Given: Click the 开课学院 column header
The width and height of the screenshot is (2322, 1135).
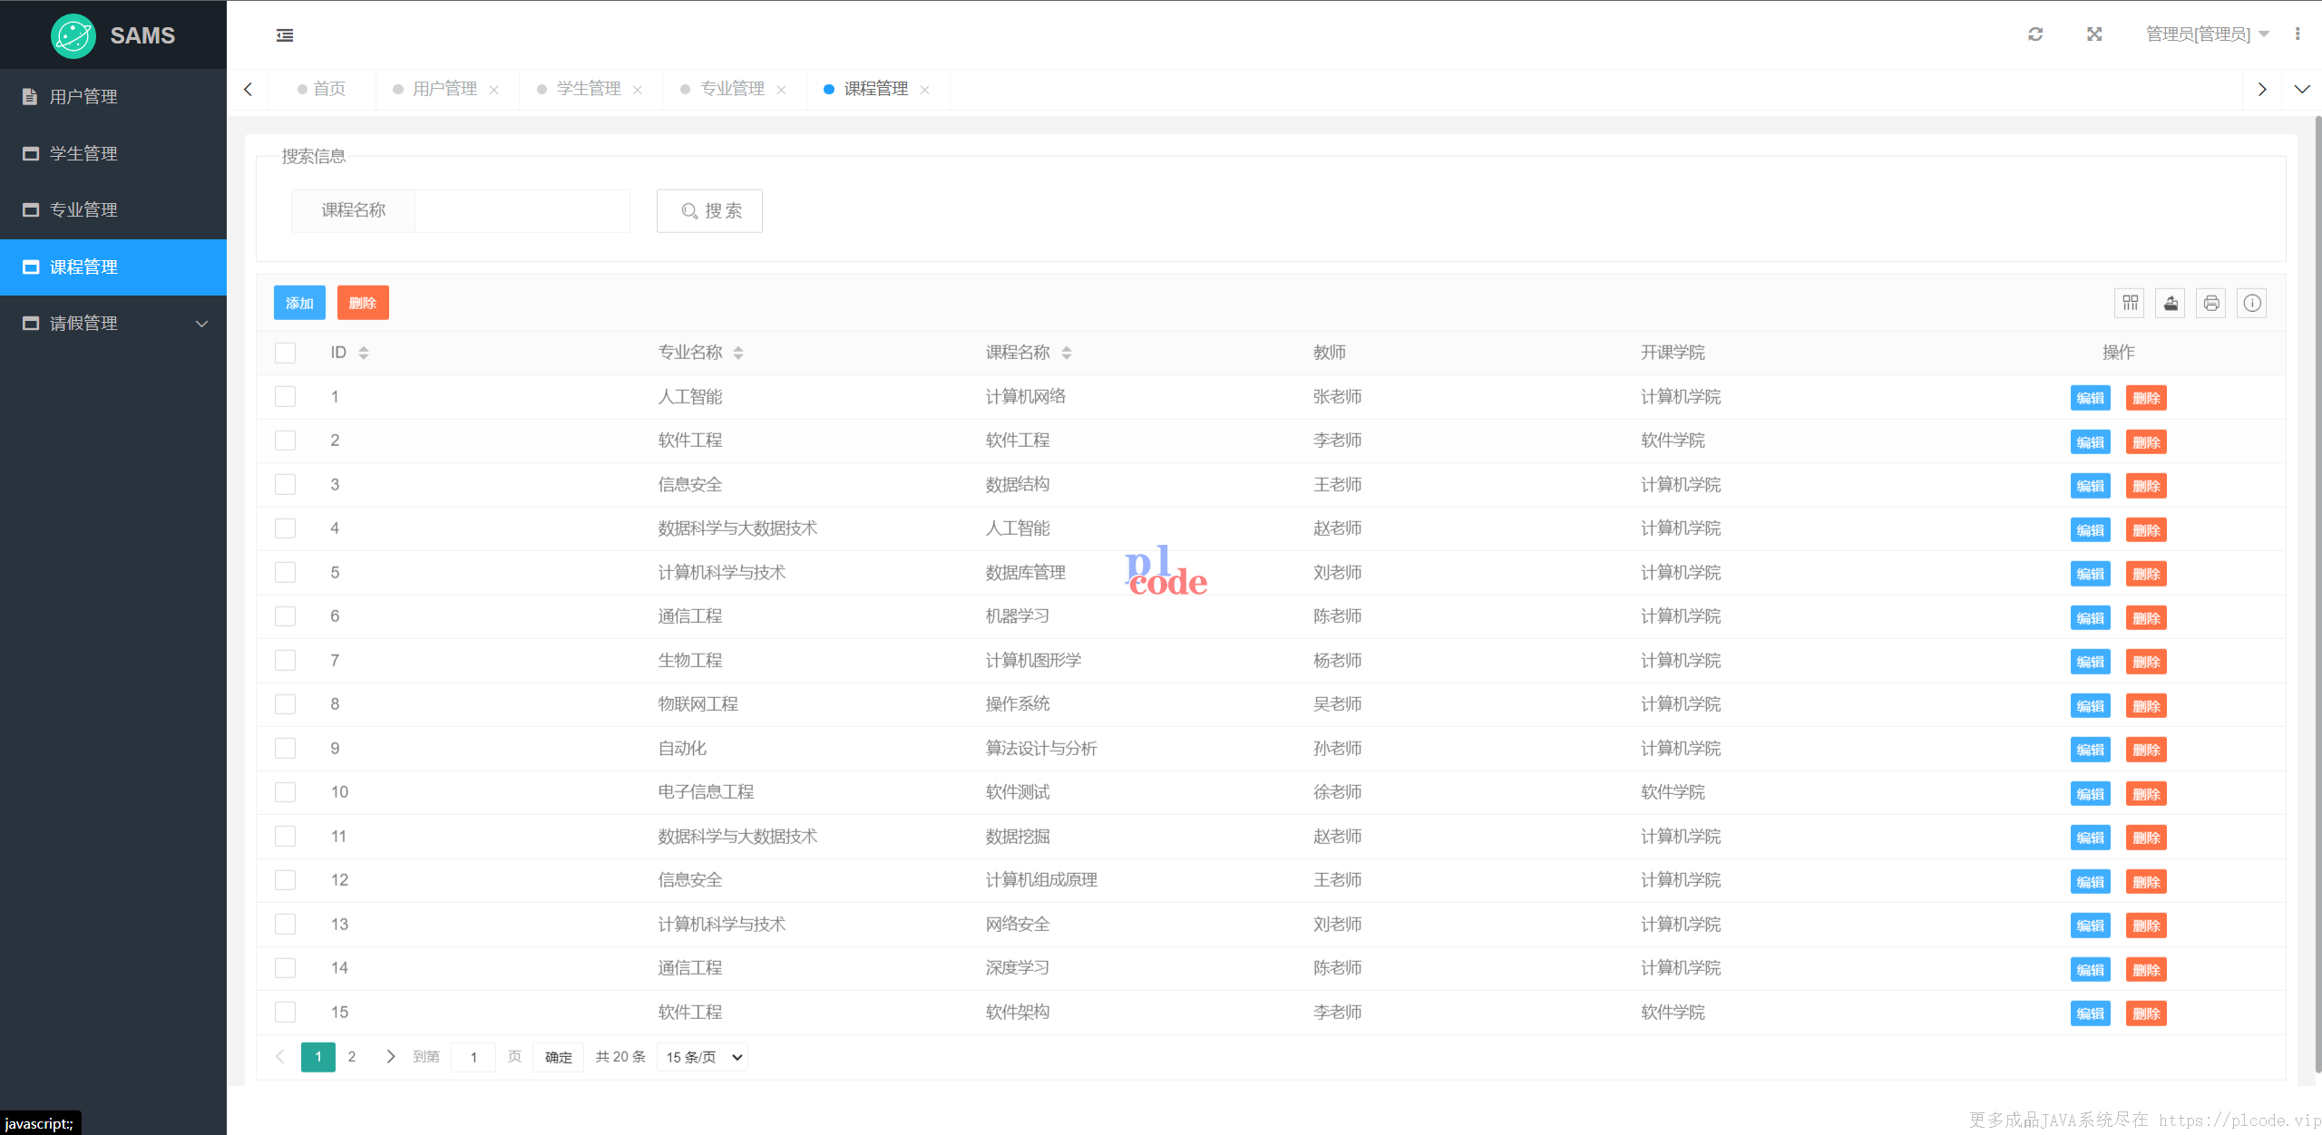Looking at the screenshot, I should coord(1673,353).
